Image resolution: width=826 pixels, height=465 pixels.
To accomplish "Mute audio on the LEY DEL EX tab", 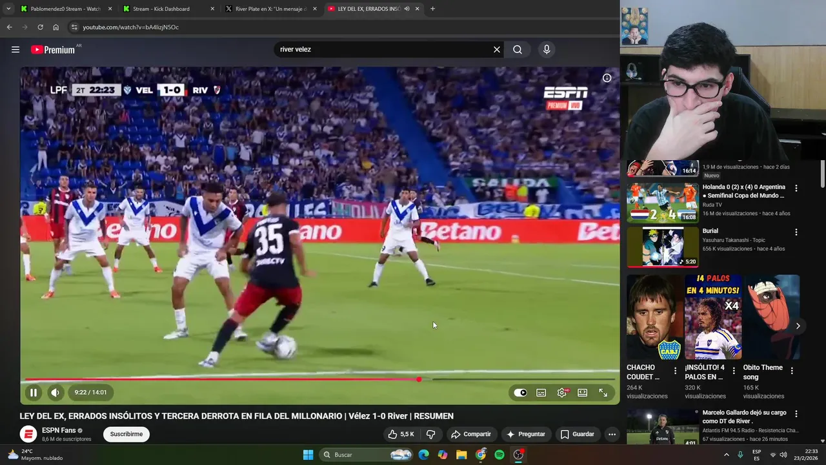I will coord(407,9).
